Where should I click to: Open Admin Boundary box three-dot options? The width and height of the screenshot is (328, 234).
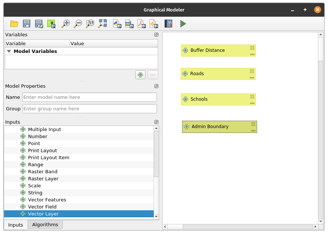point(253,131)
